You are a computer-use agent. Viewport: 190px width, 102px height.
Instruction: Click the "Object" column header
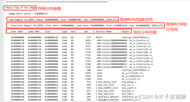point(126,32)
